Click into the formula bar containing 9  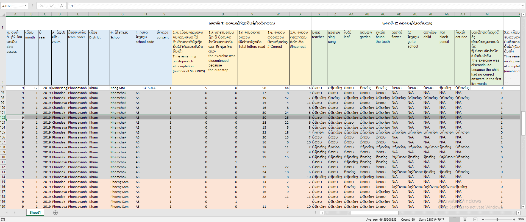294,5
